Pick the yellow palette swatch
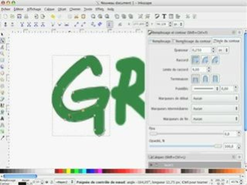The image size is (247, 185). pyautogui.click(x=68, y=171)
